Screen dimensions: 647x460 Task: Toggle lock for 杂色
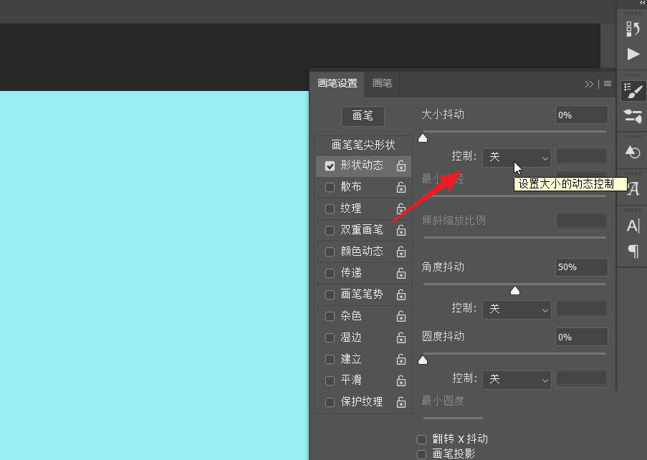[401, 316]
